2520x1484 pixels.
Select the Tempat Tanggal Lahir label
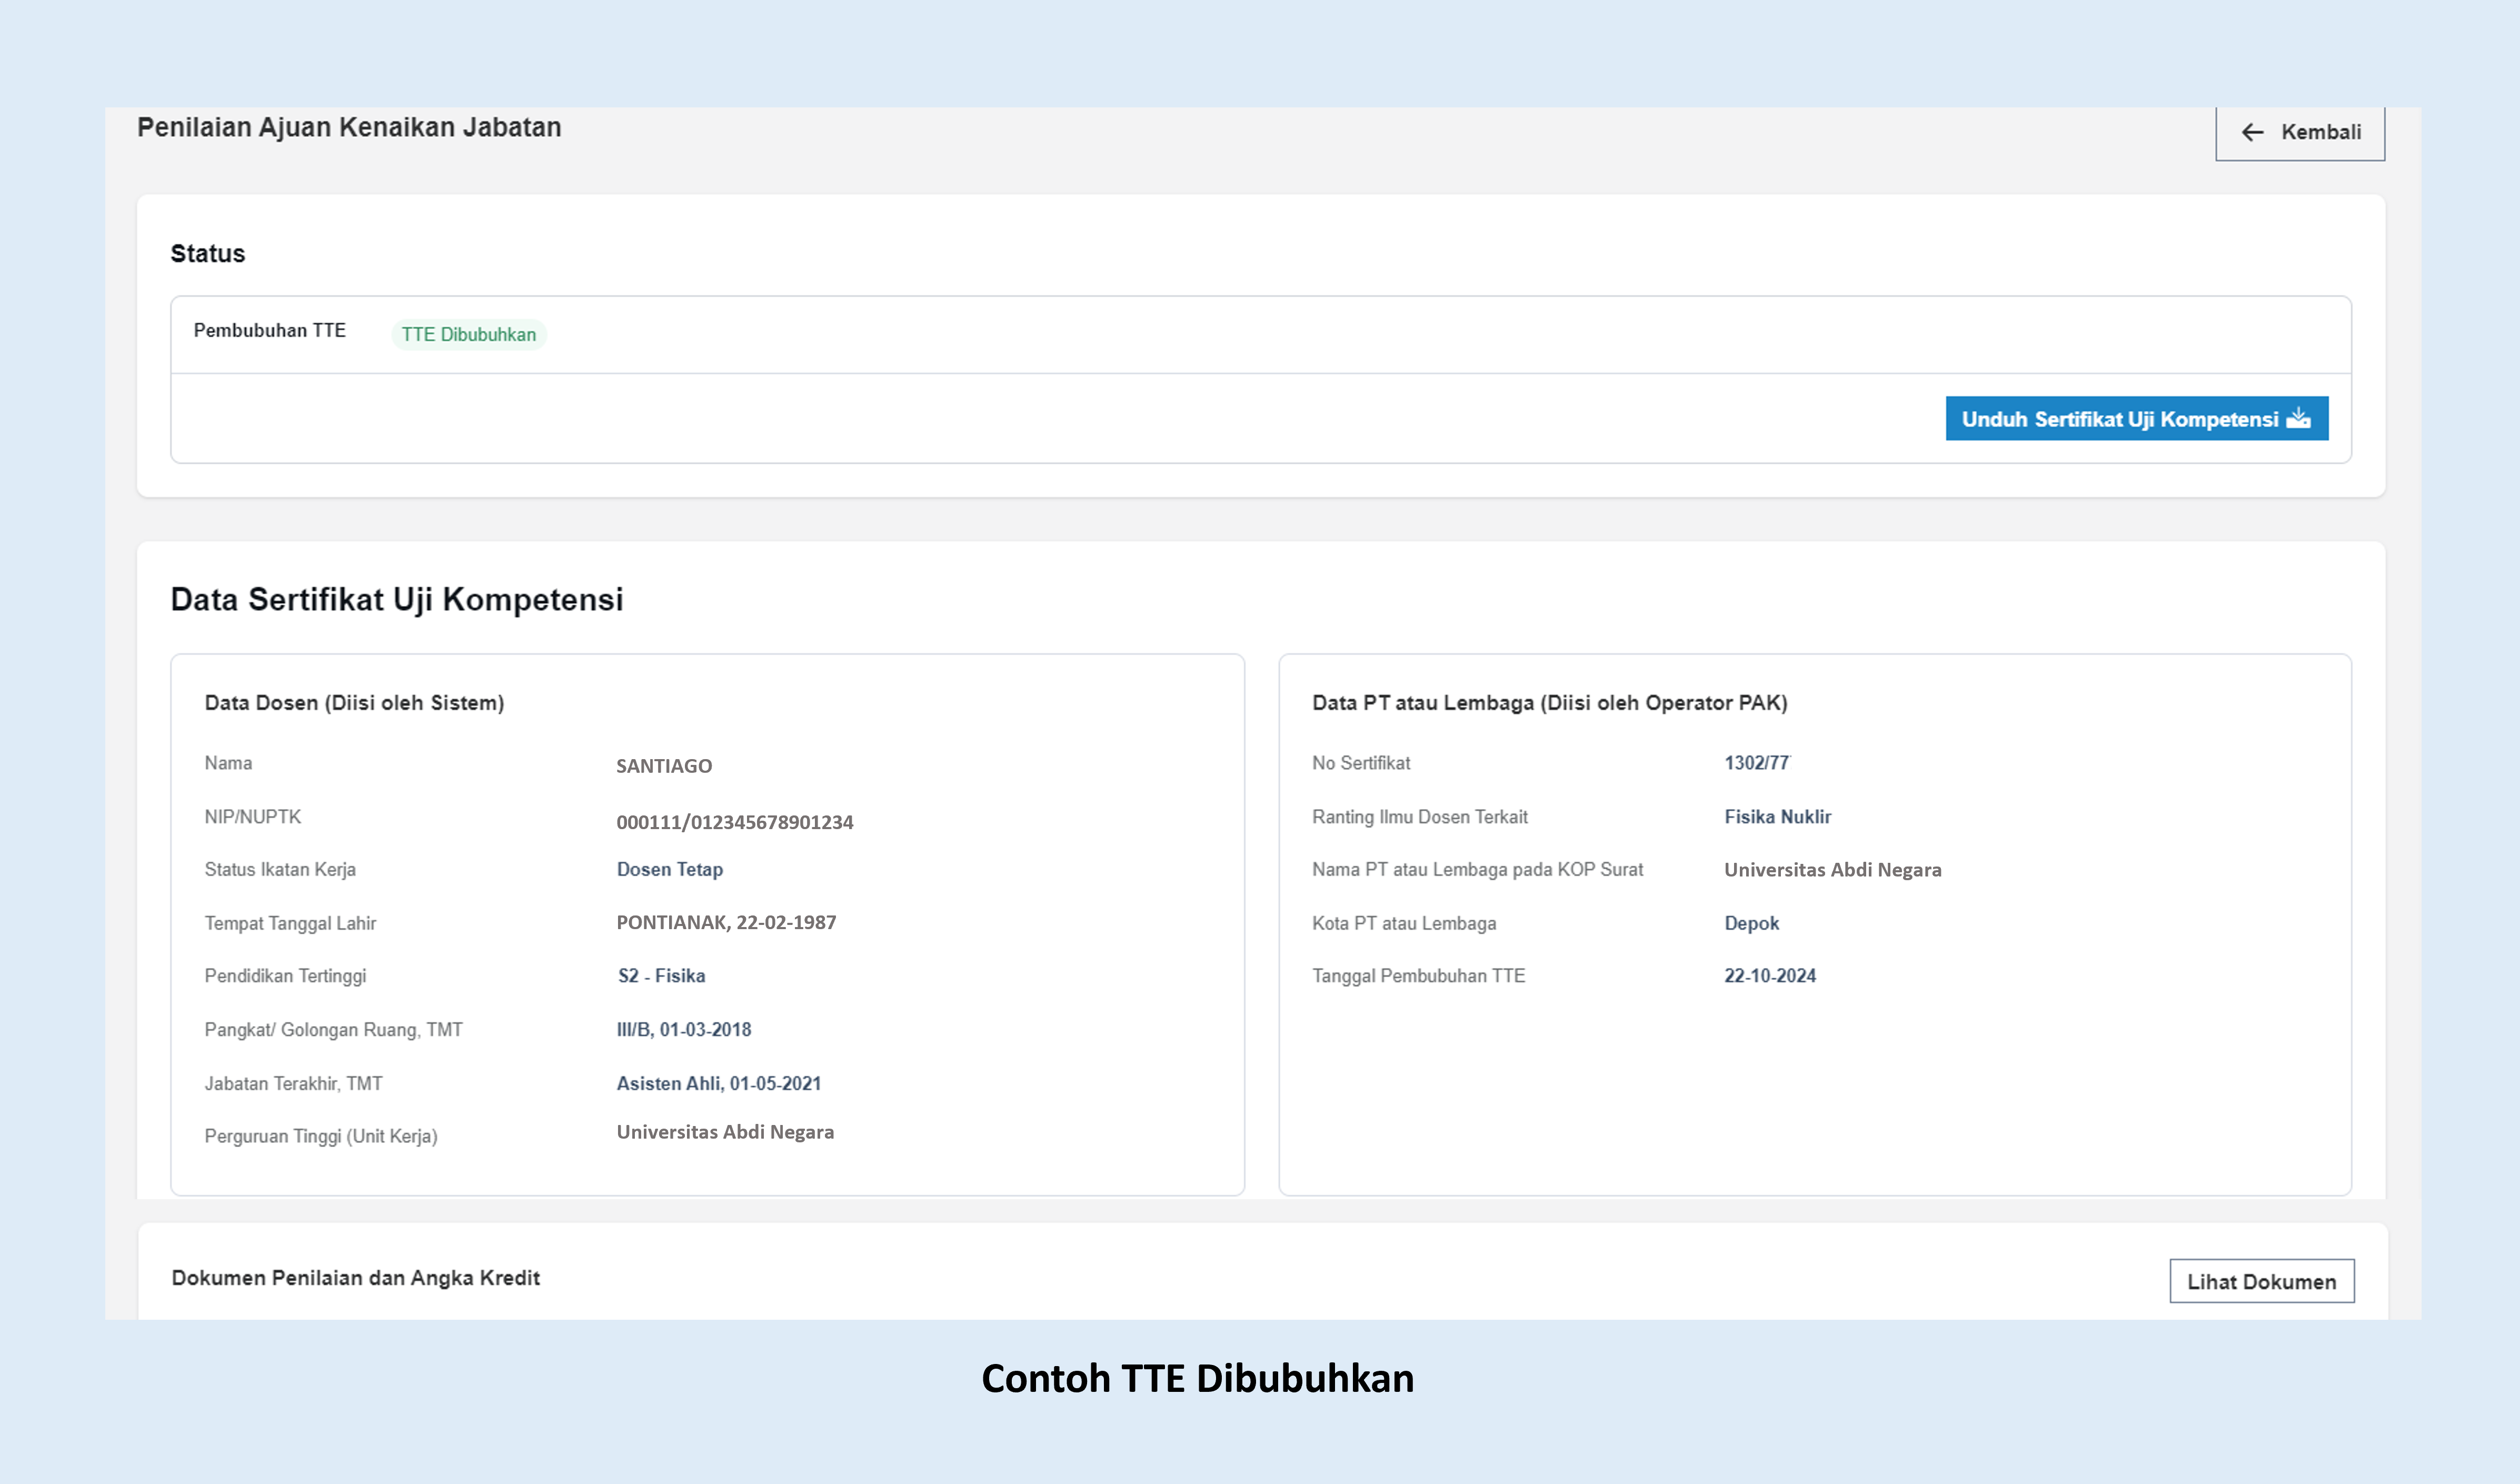click(291, 923)
